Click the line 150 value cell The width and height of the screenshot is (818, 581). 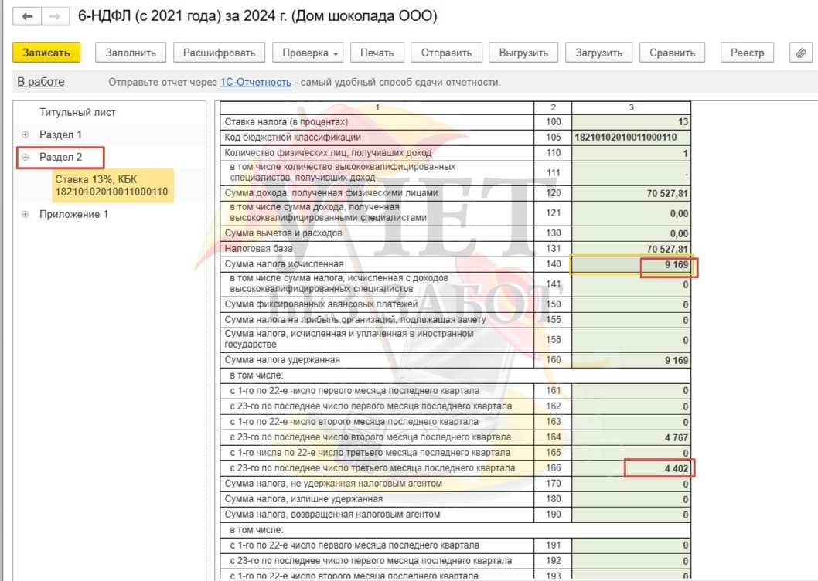(x=631, y=304)
